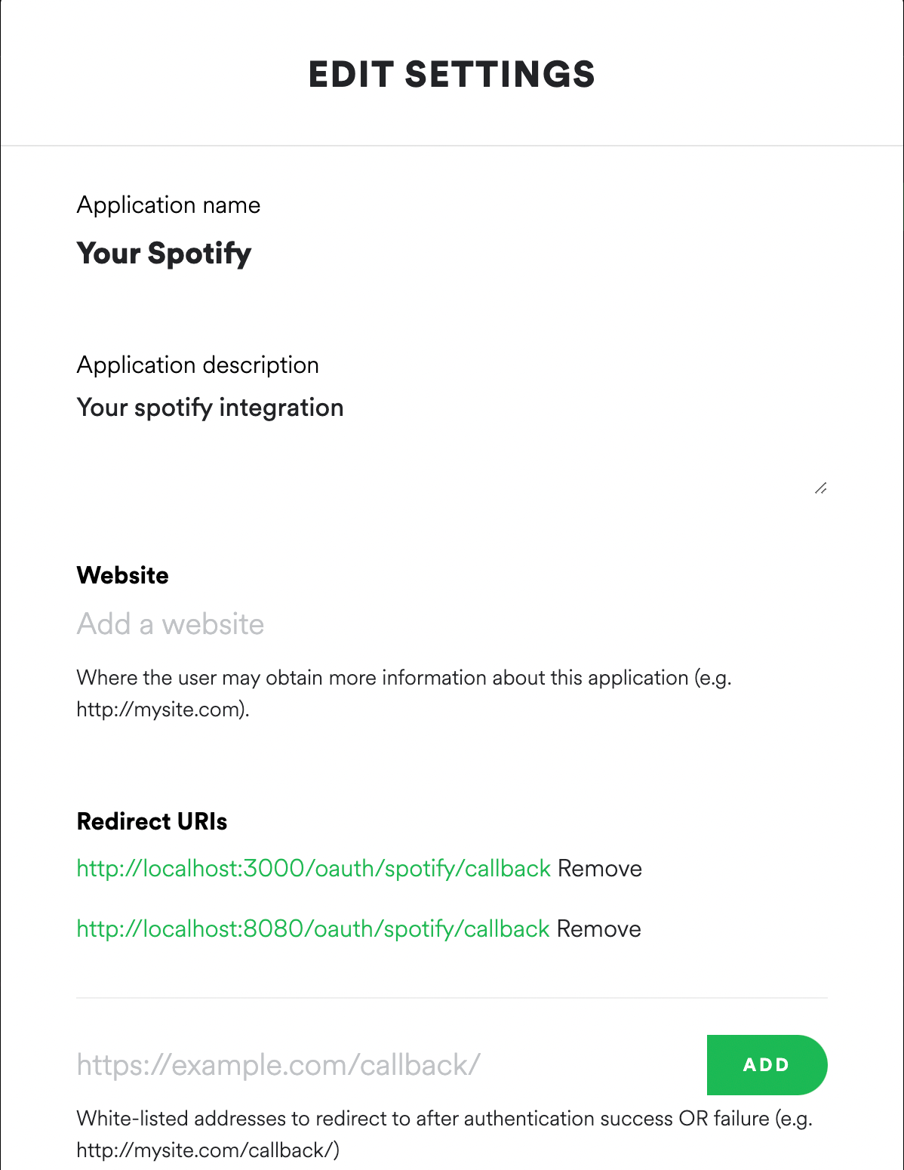Focus the "Your Spotify" application name field
This screenshot has height=1170, width=904.
[452, 254]
